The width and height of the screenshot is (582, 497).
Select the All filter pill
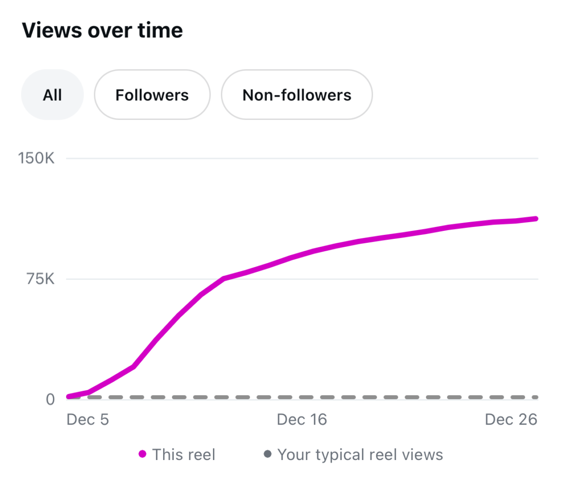coord(52,95)
